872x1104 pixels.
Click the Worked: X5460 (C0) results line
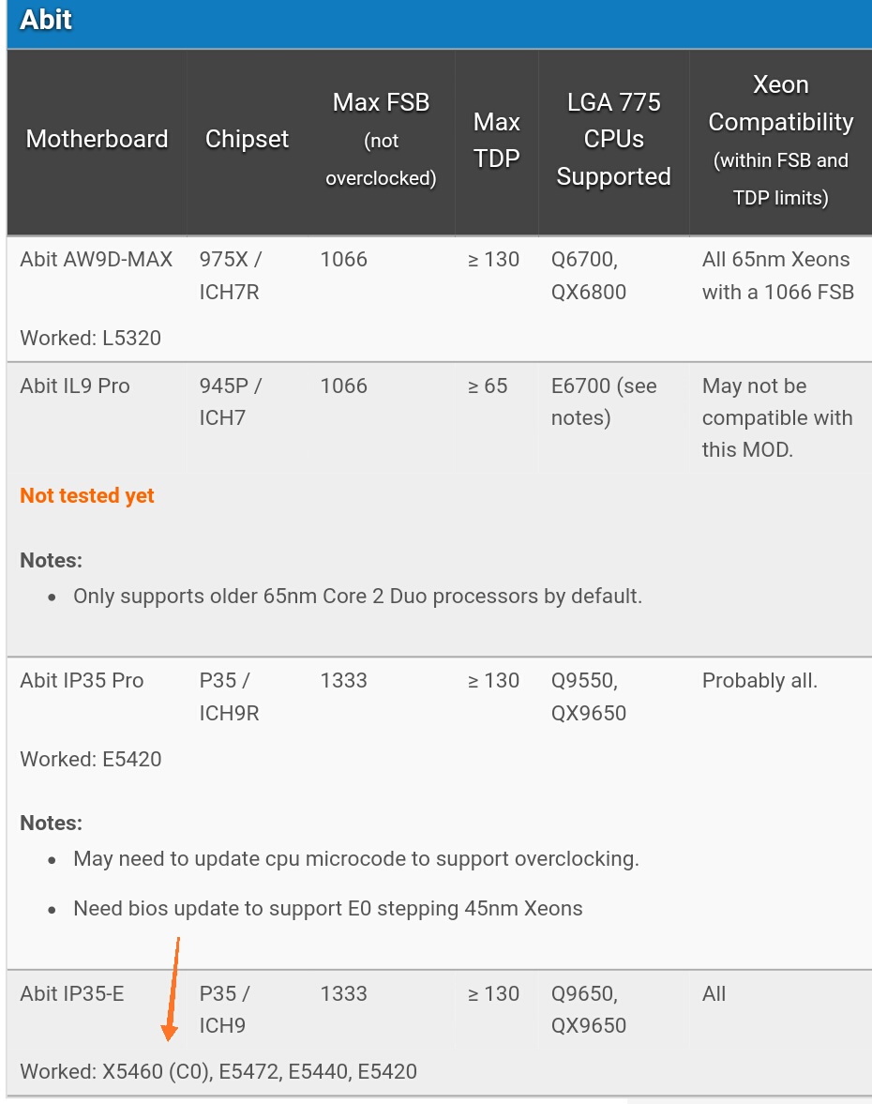tap(218, 1072)
